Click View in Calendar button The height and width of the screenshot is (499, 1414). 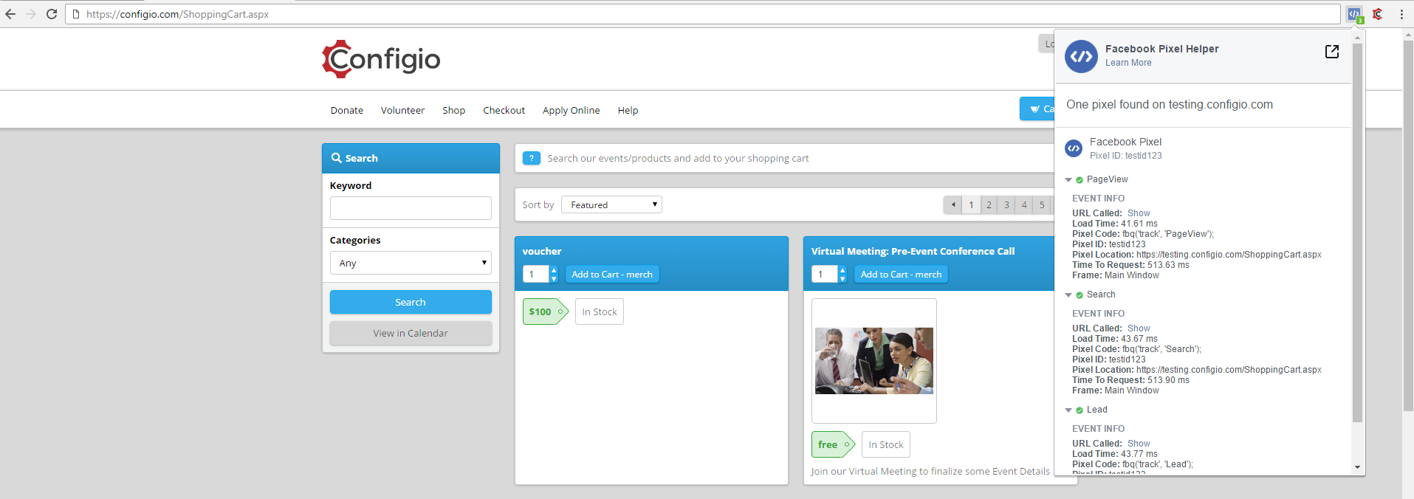[x=411, y=333]
